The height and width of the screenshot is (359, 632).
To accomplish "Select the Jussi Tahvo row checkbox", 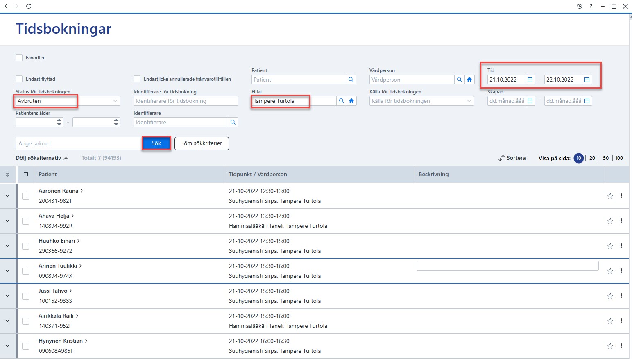I will coord(25,296).
